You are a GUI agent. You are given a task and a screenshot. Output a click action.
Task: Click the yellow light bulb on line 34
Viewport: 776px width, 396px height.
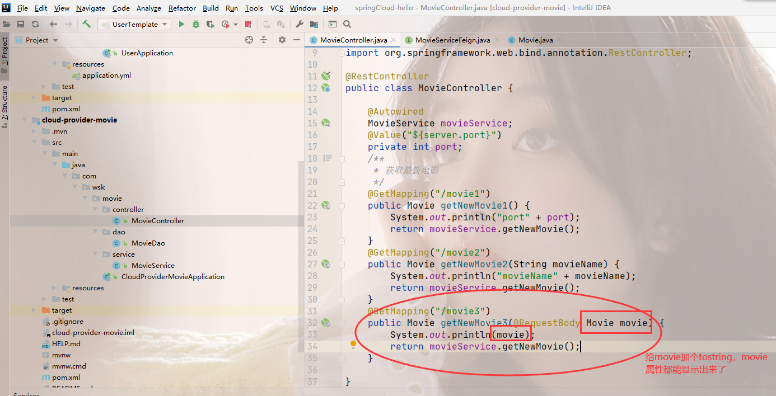(353, 345)
